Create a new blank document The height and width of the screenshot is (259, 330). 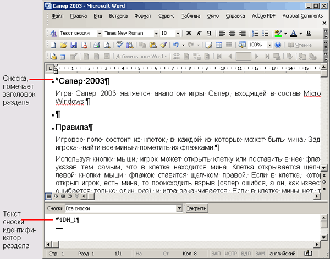coord(53,45)
